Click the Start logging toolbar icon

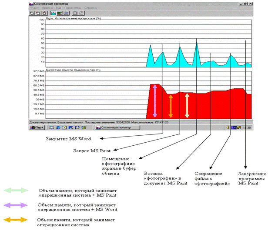point(75,13)
